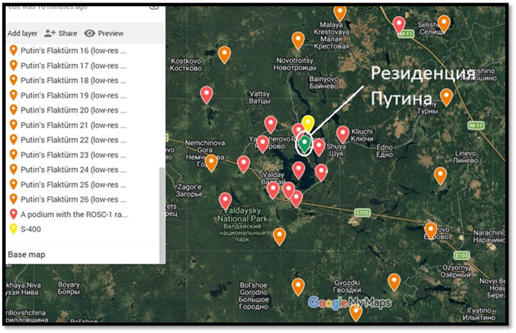Click red pin next to Kliuchi label

tap(343, 134)
